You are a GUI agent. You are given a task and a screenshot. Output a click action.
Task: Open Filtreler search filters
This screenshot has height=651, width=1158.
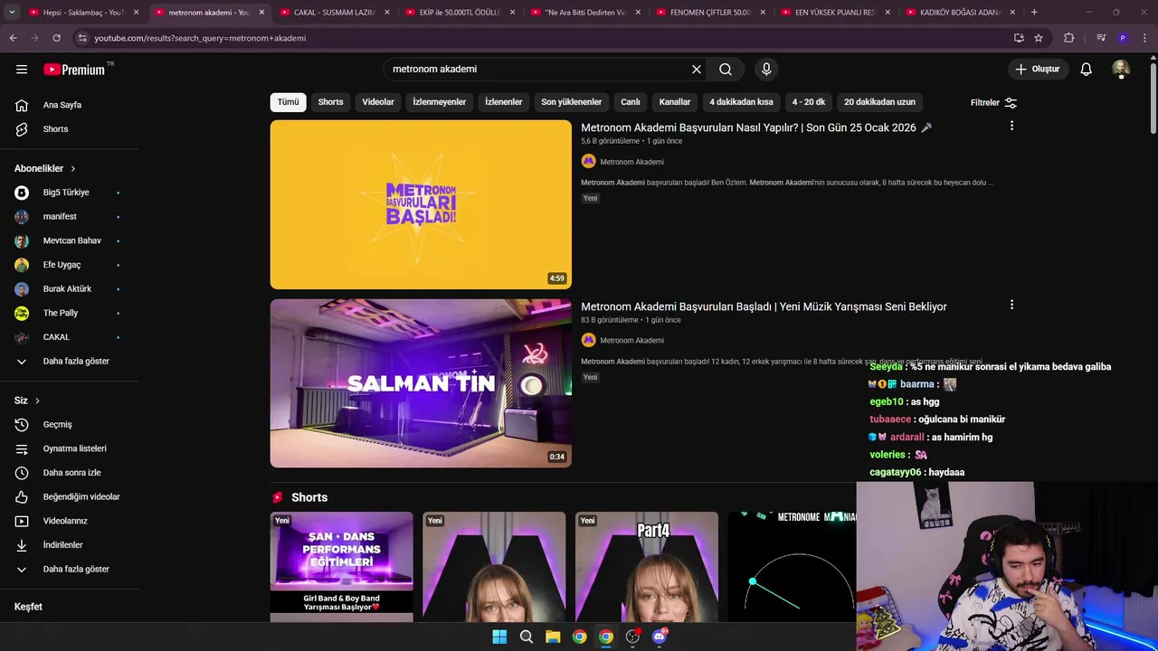(x=993, y=103)
